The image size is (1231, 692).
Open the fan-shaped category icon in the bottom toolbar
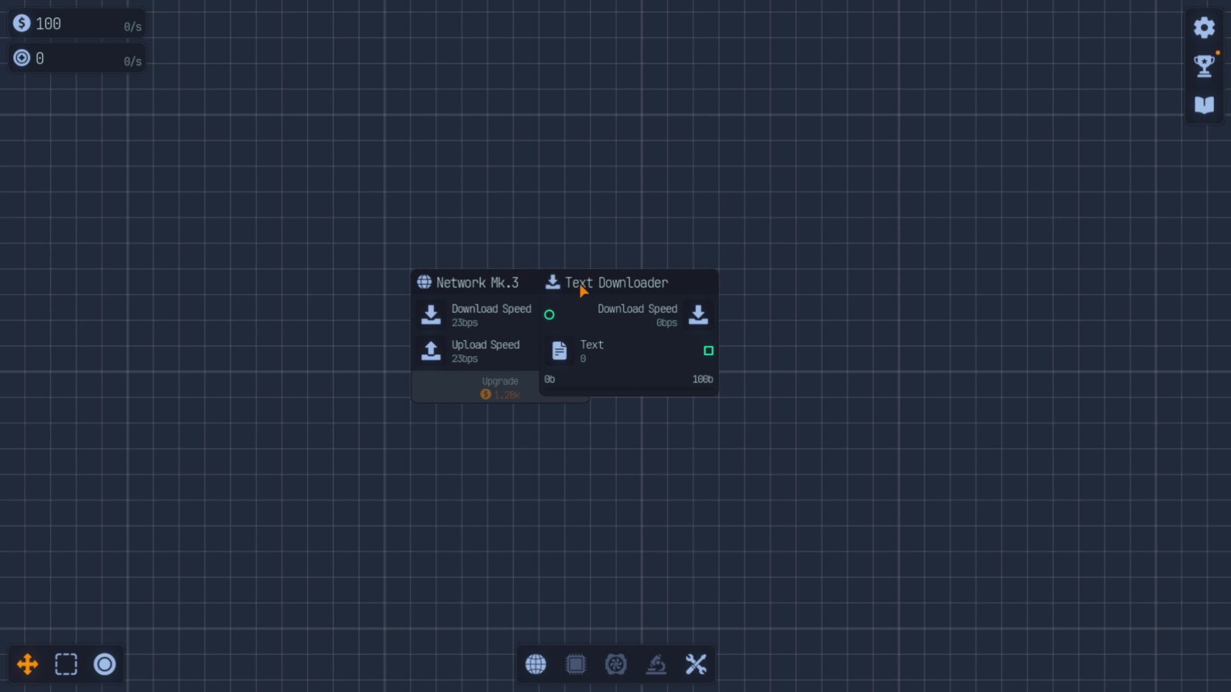pos(615,664)
